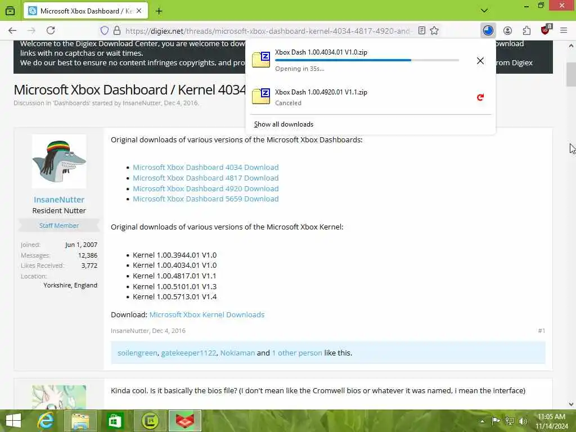Viewport: 576px width, 432px height.
Task: Open Microsoft Xbox Dashboard 5659 Download link
Action: (206, 199)
